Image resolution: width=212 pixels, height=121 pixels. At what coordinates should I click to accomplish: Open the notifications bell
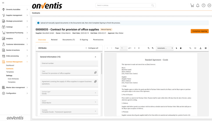[x=198, y=6]
